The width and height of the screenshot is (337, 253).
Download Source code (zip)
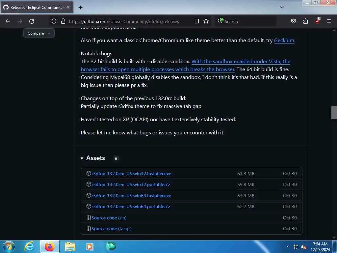pos(109,218)
